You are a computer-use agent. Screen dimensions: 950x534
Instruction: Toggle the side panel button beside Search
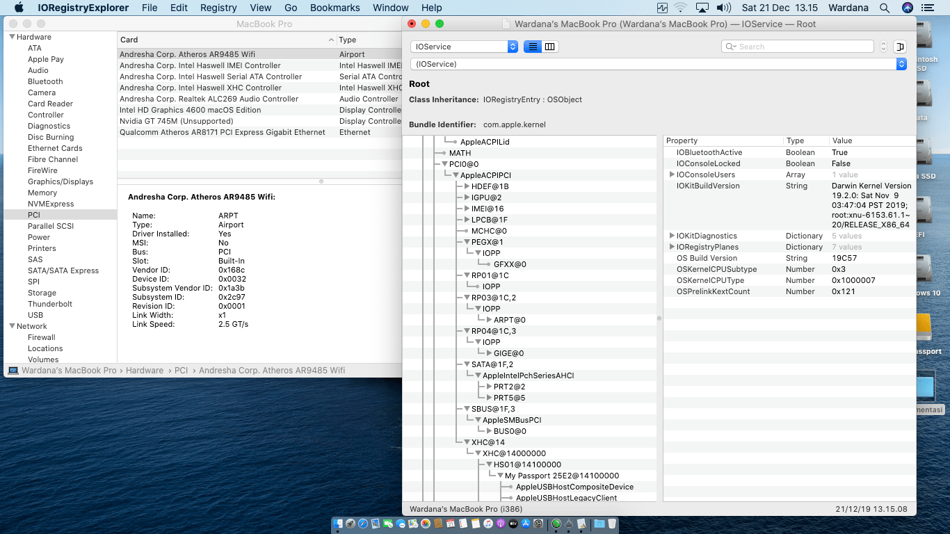coord(900,47)
